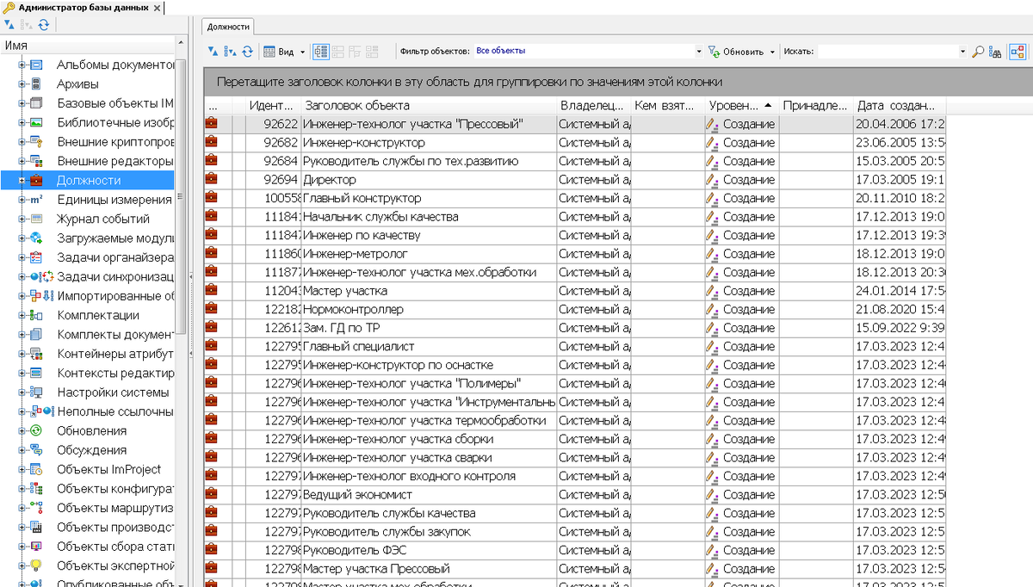Click into the Искать search input field
The height and width of the screenshot is (587, 1033).
(x=887, y=52)
